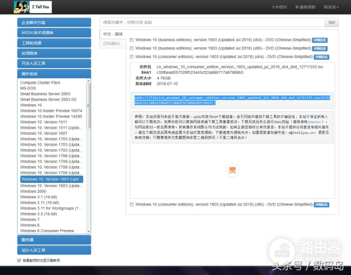Open the 十年相伴 link in header
The width and height of the screenshot is (351, 275).
point(279,7)
